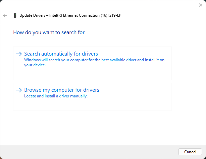
Task: Click the network adapter device icon
Action: [x=15, y=15]
